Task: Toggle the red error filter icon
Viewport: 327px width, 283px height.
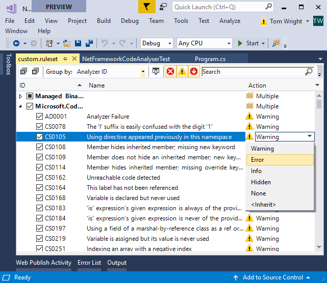Action: (x=170, y=72)
